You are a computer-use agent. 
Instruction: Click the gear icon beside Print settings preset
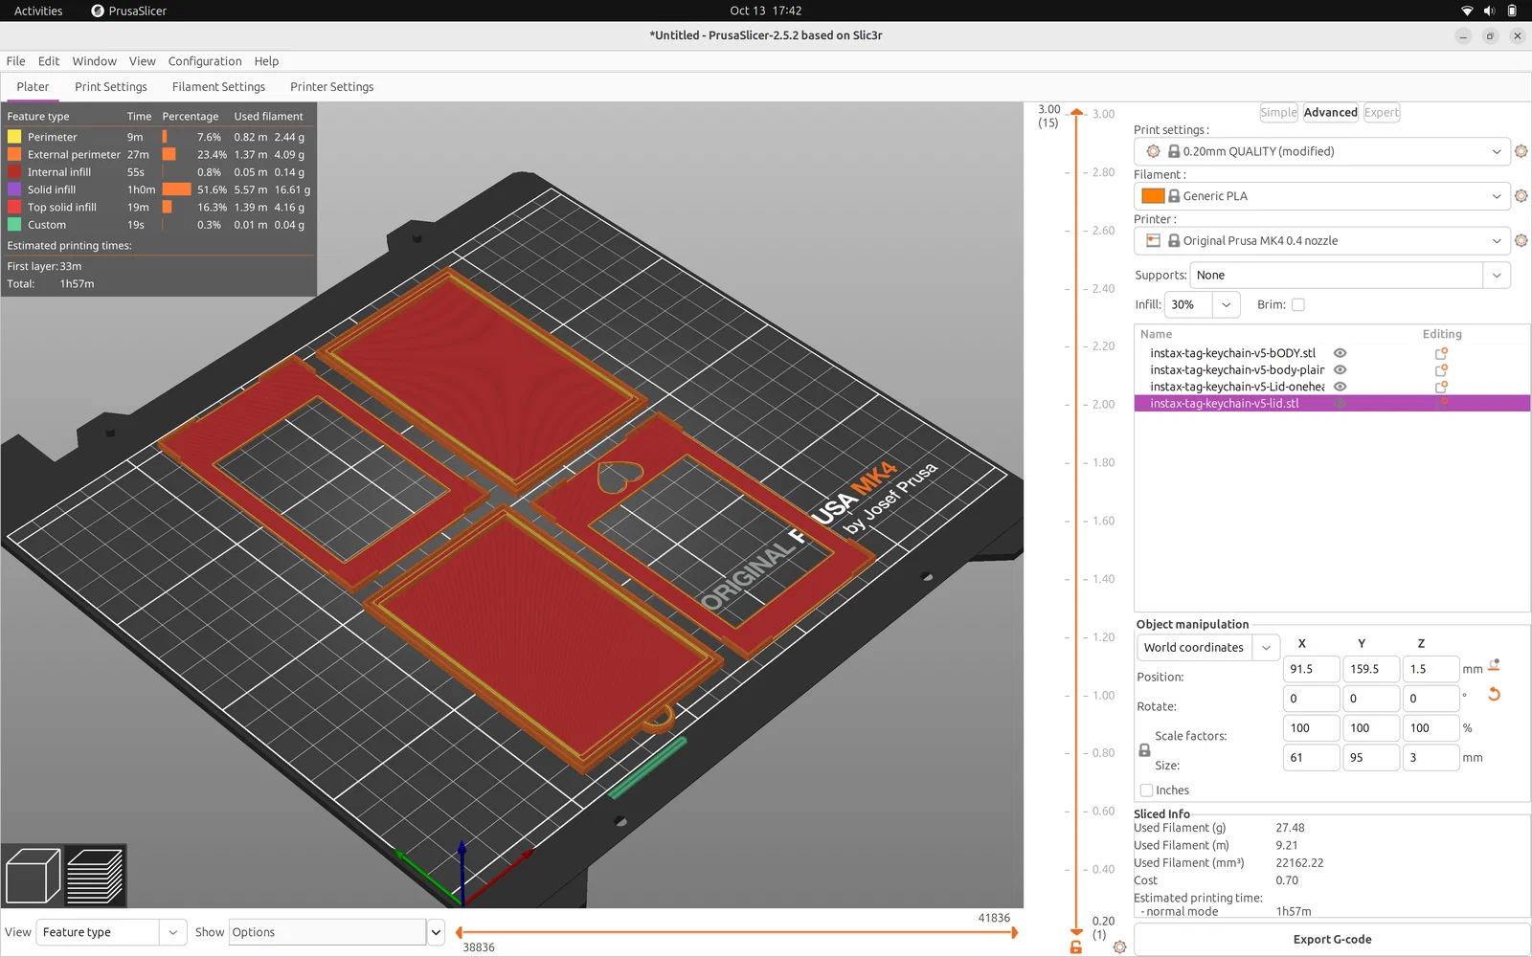pyautogui.click(x=1521, y=151)
